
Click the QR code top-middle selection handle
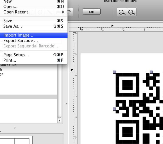click(x=151, y=72)
